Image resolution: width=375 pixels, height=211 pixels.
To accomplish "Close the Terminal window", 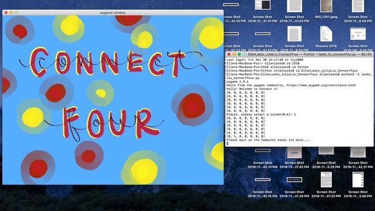I will 229,55.
